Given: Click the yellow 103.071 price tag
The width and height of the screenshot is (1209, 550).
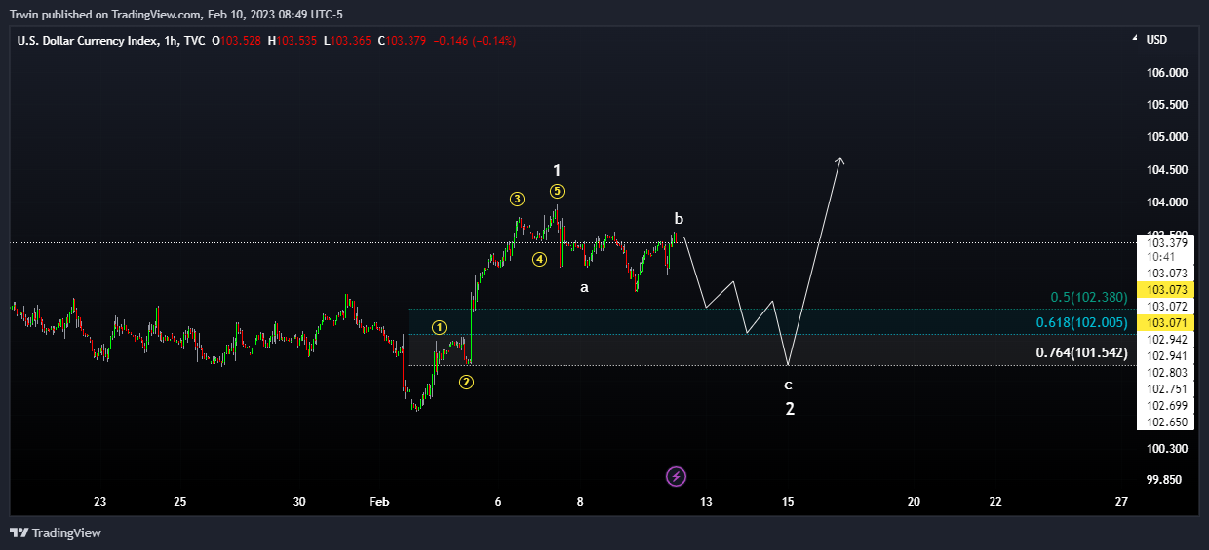Looking at the screenshot, I should [1166, 323].
